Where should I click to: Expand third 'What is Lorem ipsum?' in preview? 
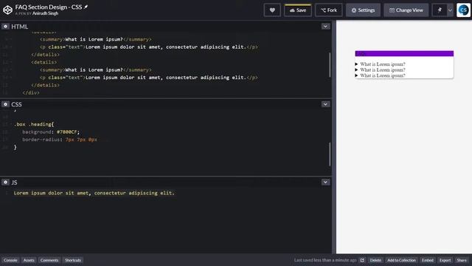click(381, 75)
